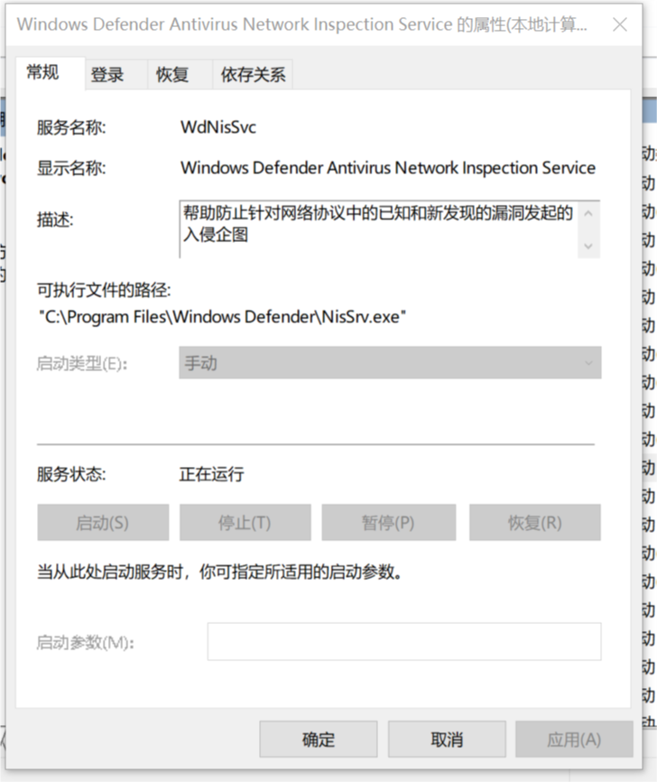Switch to the 依存关系 tab
The image size is (657, 782).
[x=252, y=75]
